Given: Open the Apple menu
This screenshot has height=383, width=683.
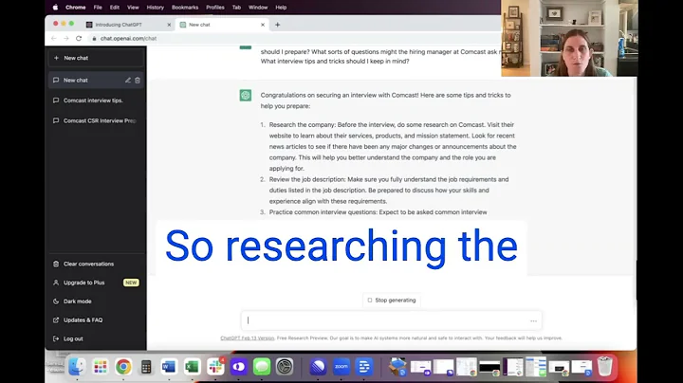Looking at the screenshot, I should tap(55, 8).
